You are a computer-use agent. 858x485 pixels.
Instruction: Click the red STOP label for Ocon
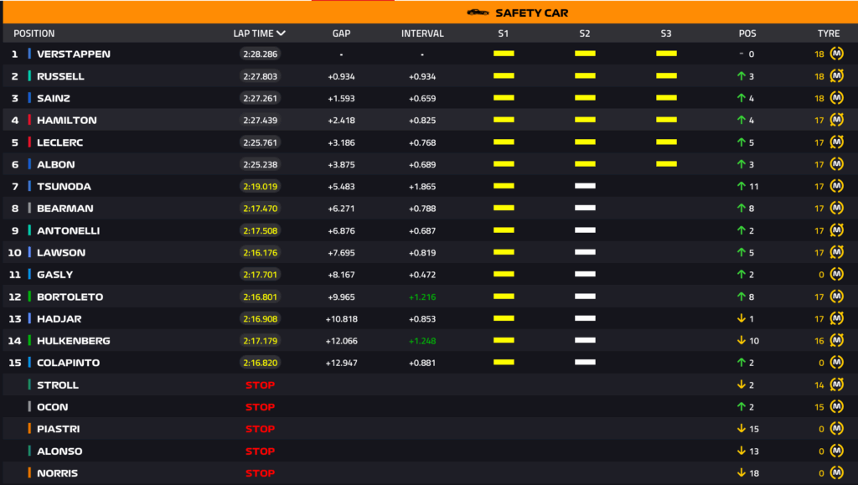point(260,407)
